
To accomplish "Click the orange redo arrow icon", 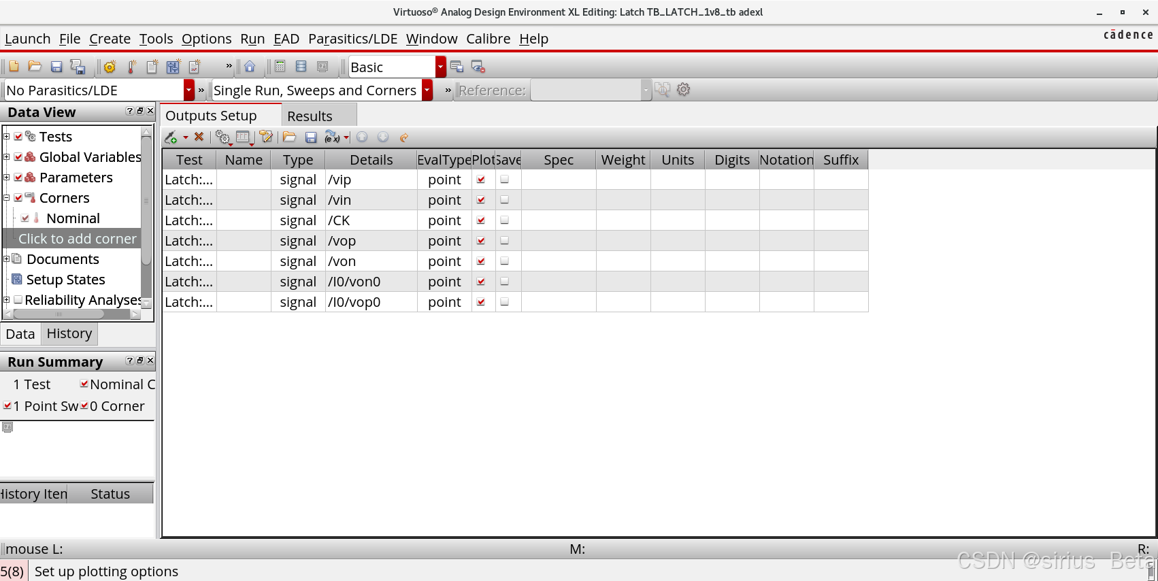I will 404,137.
